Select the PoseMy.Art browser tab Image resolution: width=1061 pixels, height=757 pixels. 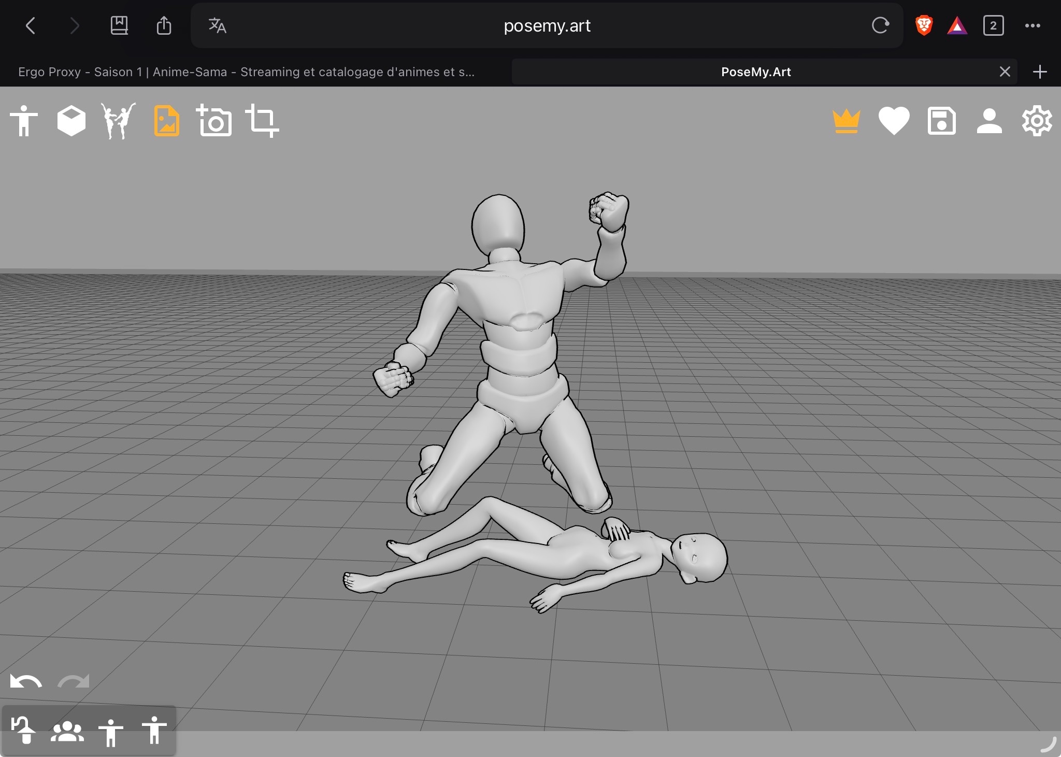755,72
